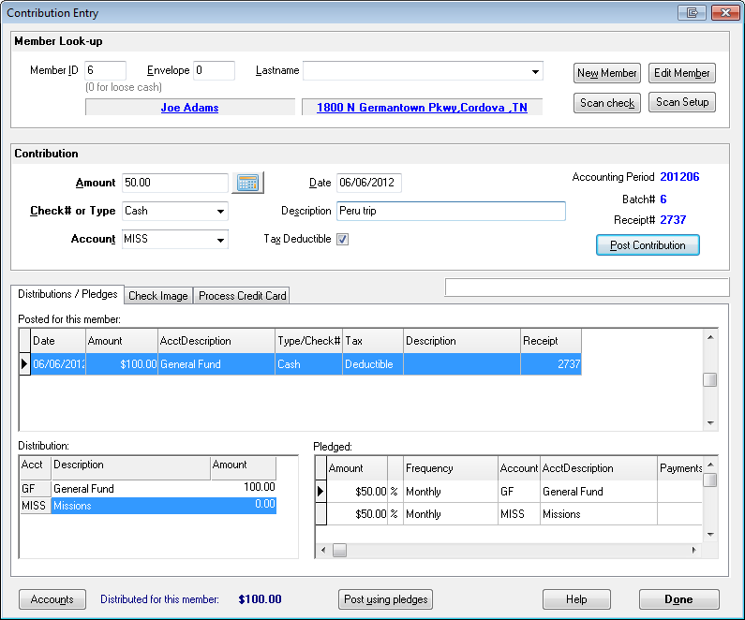Close the Contribution Entry window
Image resolution: width=745 pixels, height=620 pixels.
pos(725,13)
